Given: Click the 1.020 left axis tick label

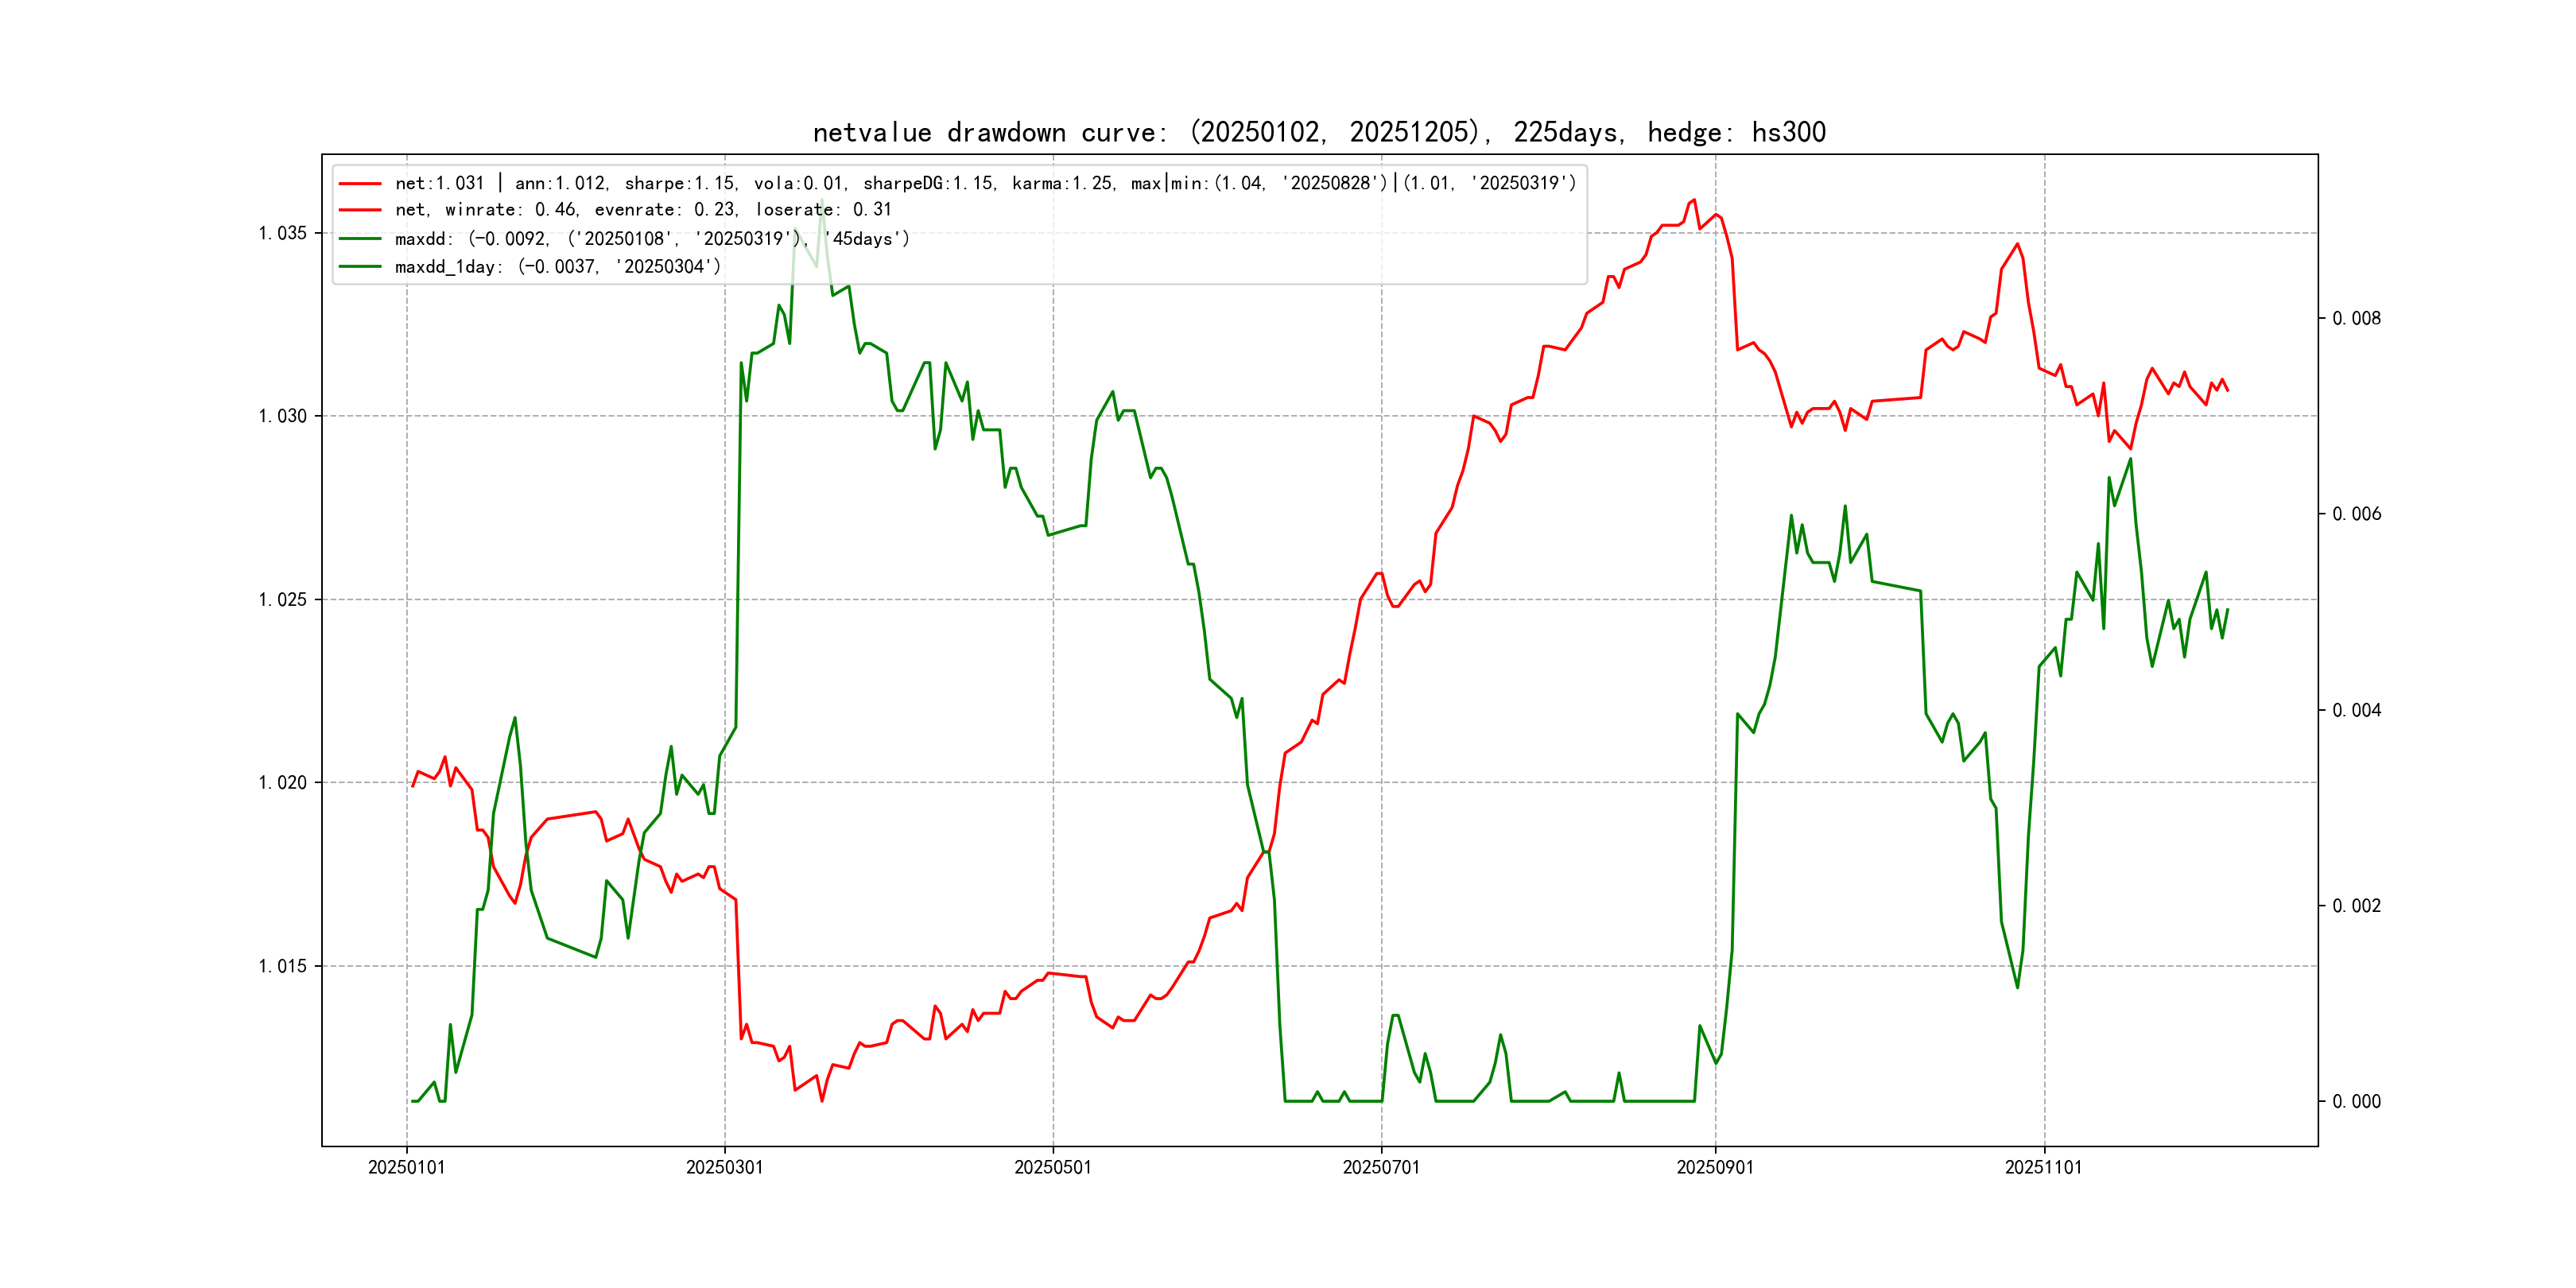Looking at the screenshot, I should 282,783.
